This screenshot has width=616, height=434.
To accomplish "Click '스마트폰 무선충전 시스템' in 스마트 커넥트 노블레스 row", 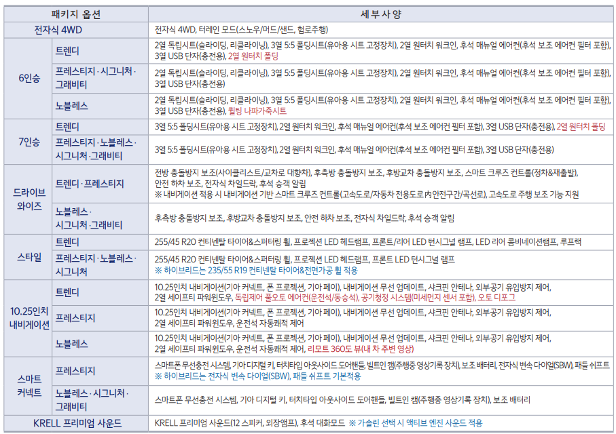I will (x=196, y=400).
